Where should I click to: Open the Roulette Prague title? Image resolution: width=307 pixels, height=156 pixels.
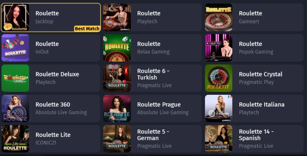(x=159, y=105)
